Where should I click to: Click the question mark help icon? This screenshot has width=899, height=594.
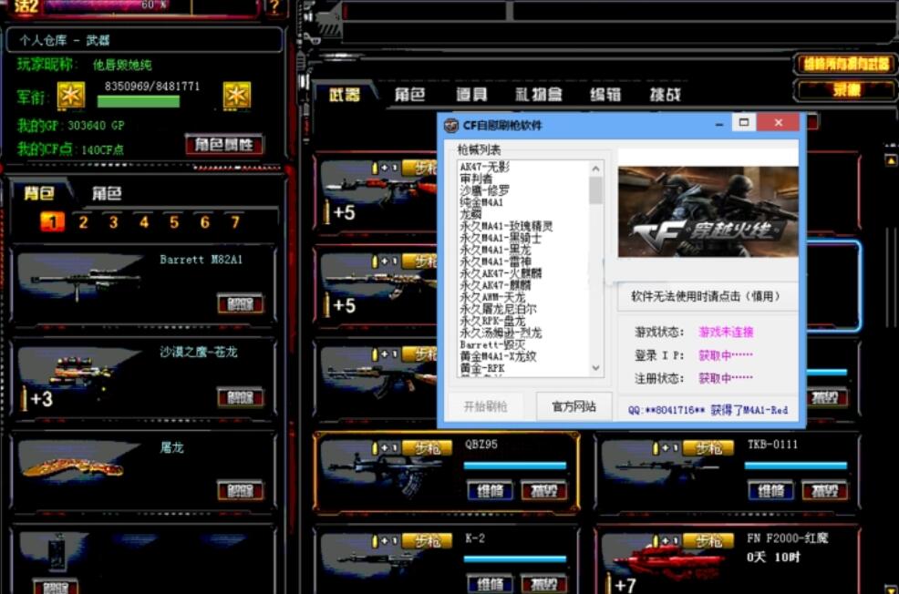point(274,7)
